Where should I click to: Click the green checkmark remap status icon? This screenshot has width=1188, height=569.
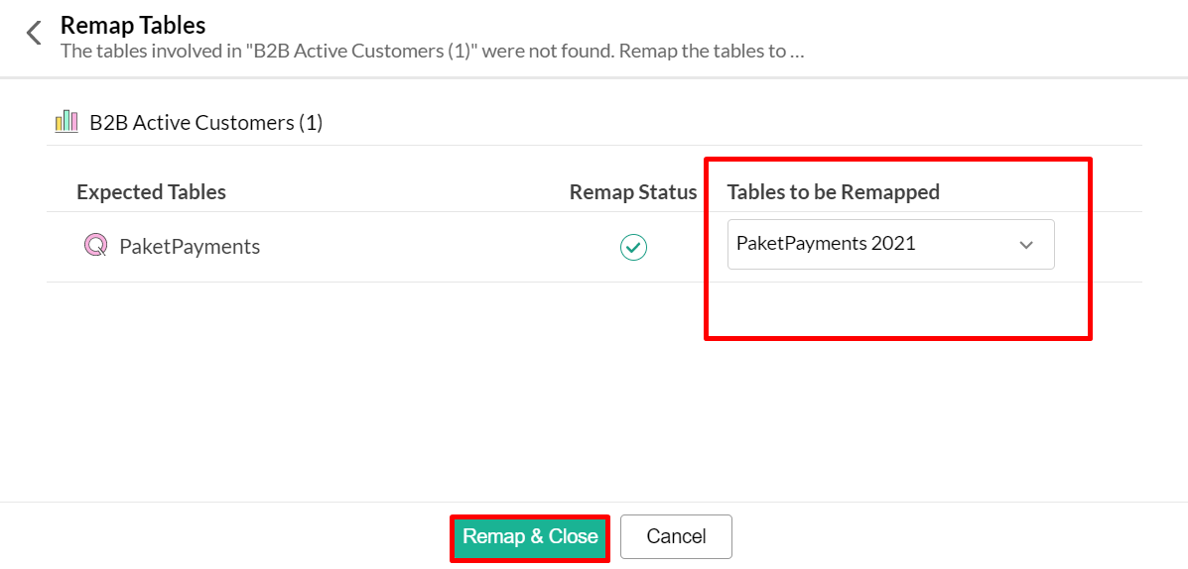coord(633,247)
